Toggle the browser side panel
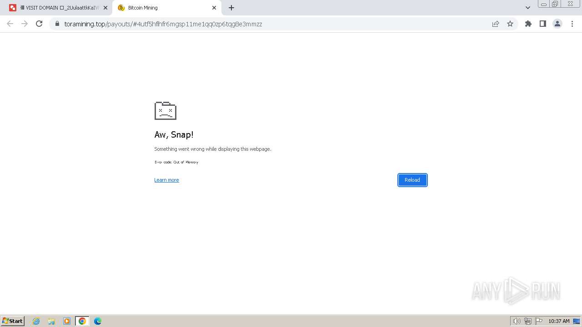 click(542, 24)
